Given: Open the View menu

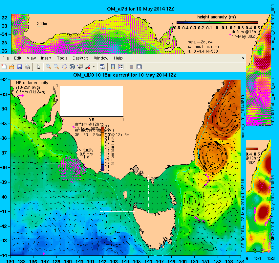Looking at the screenshot, I should 31,58.
